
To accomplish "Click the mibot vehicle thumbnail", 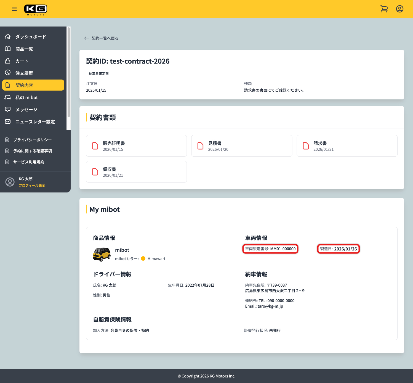I will click(x=102, y=254).
